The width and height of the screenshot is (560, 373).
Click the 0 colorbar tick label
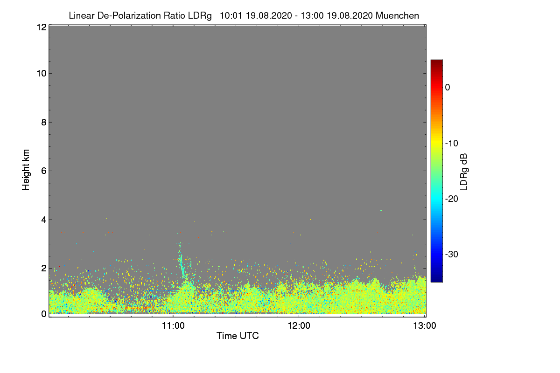tap(448, 87)
